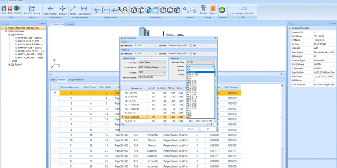Collapse the Antenna tree folder

click(10, 34)
